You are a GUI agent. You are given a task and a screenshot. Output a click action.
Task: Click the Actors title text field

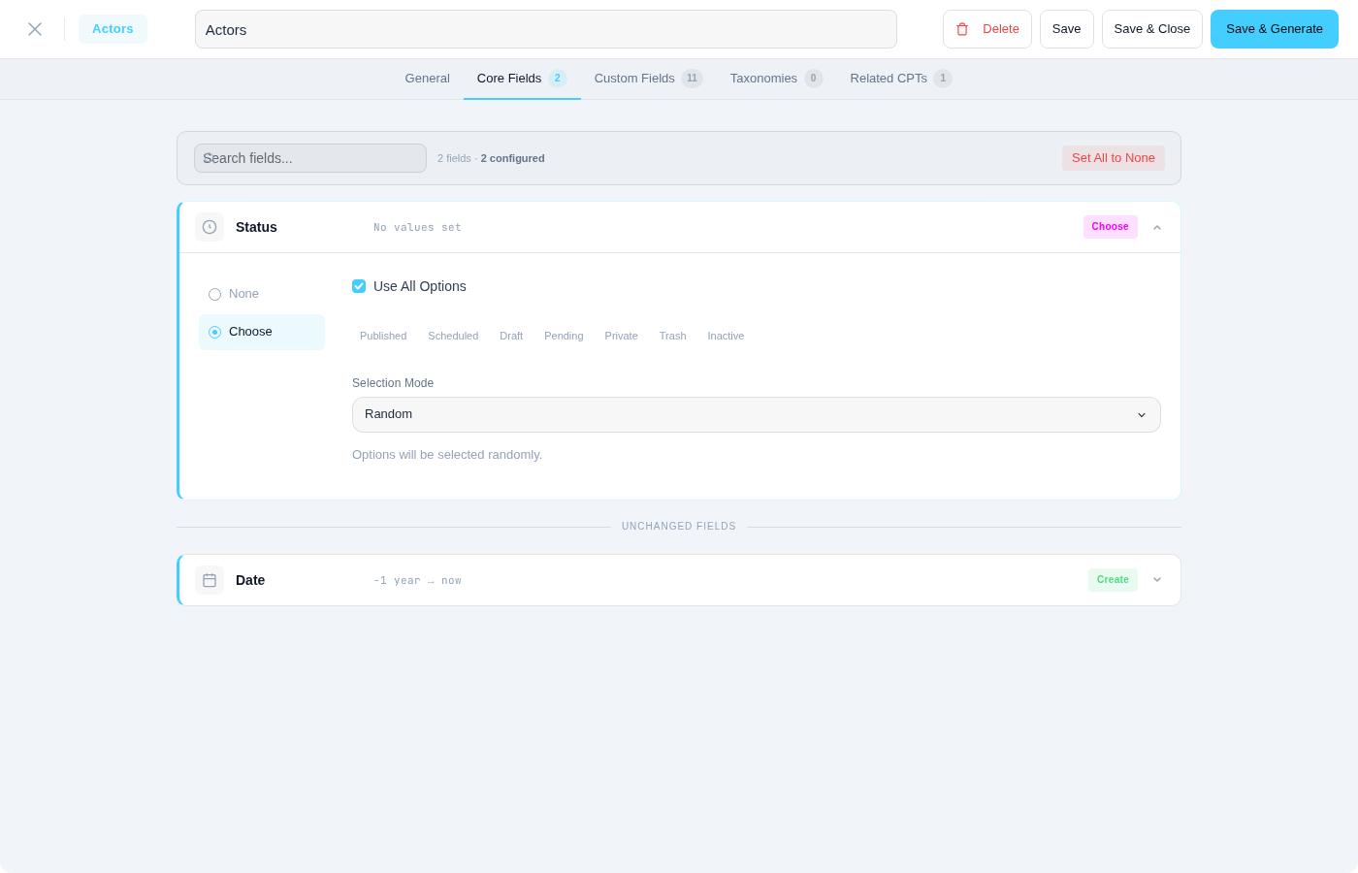pyautogui.click(x=545, y=29)
